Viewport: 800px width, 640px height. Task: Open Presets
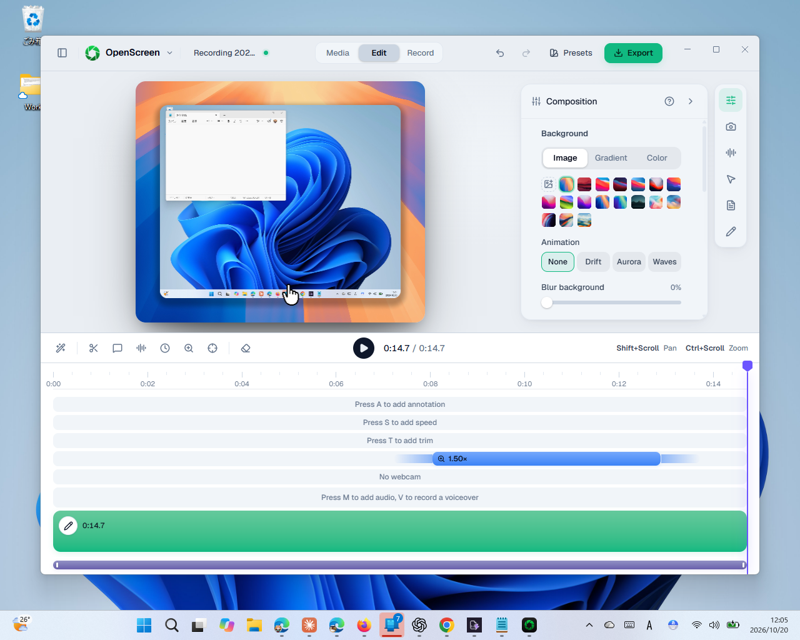pos(571,53)
